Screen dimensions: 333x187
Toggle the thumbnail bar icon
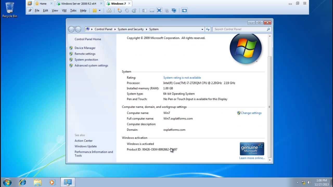[152, 10]
